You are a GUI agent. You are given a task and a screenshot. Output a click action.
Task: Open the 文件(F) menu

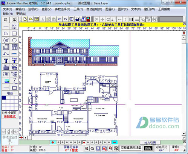8,9
